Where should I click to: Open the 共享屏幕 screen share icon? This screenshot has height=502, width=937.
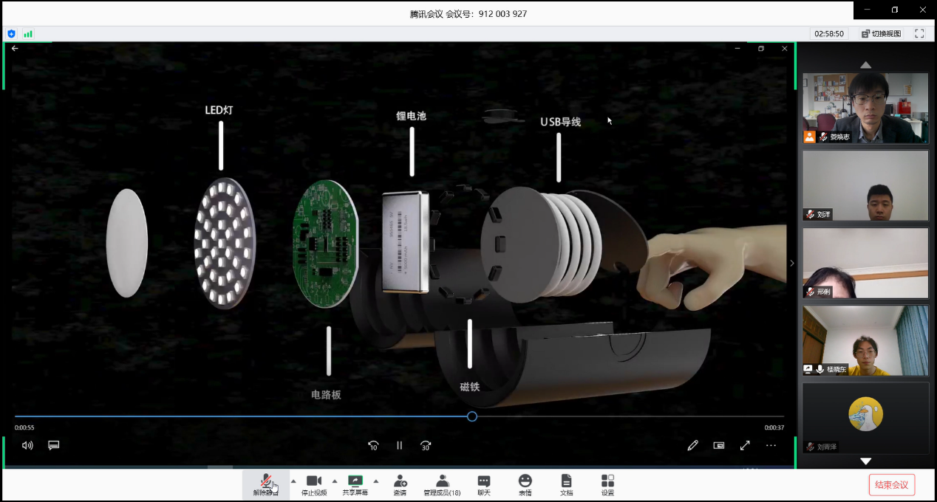(x=355, y=484)
